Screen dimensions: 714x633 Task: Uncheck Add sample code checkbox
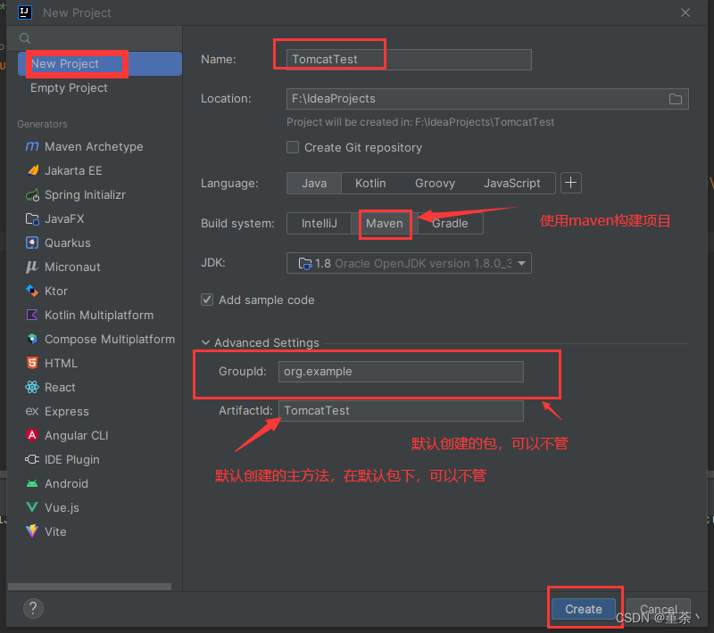tap(207, 300)
